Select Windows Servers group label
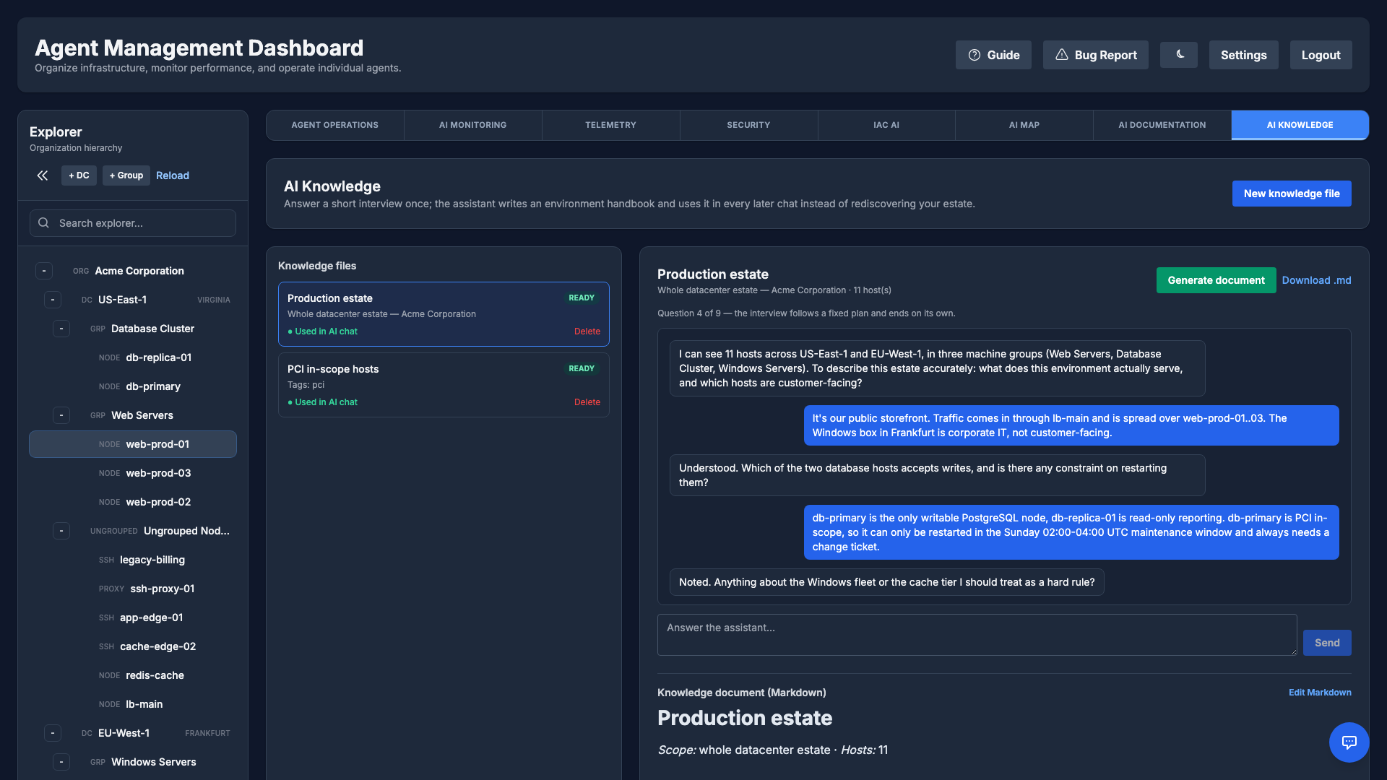1387x780 pixels. pyautogui.click(x=153, y=762)
